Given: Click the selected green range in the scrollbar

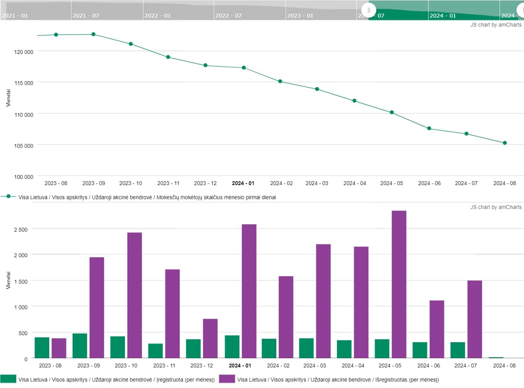Looking at the screenshot, I should 446,10.
